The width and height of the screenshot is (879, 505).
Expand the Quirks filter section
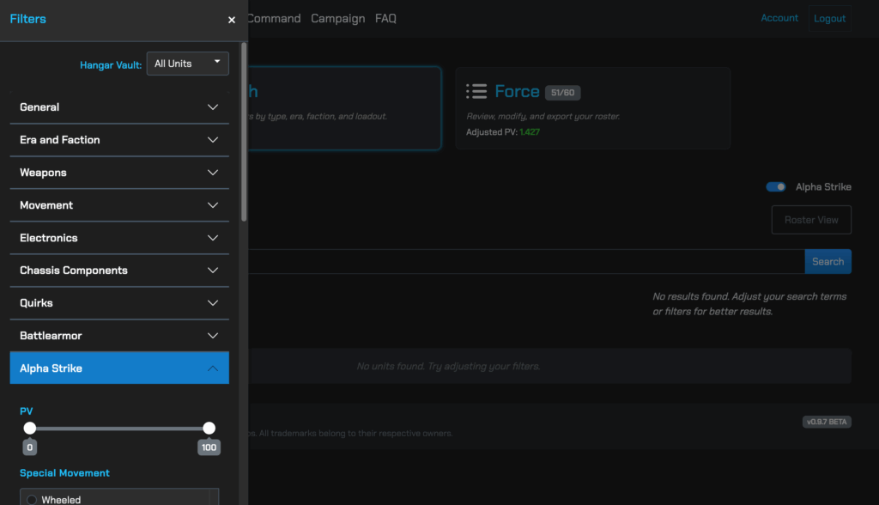pyautogui.click(x=119, y=303)
